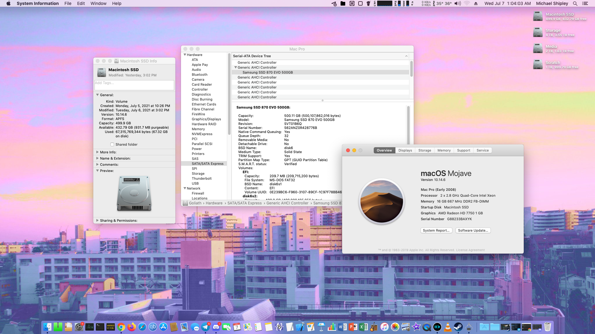Open Telegram from the dock
Image resolution: width=595 pixels, height=334 pixels.
pyautogui.click(x=205, y=327)
